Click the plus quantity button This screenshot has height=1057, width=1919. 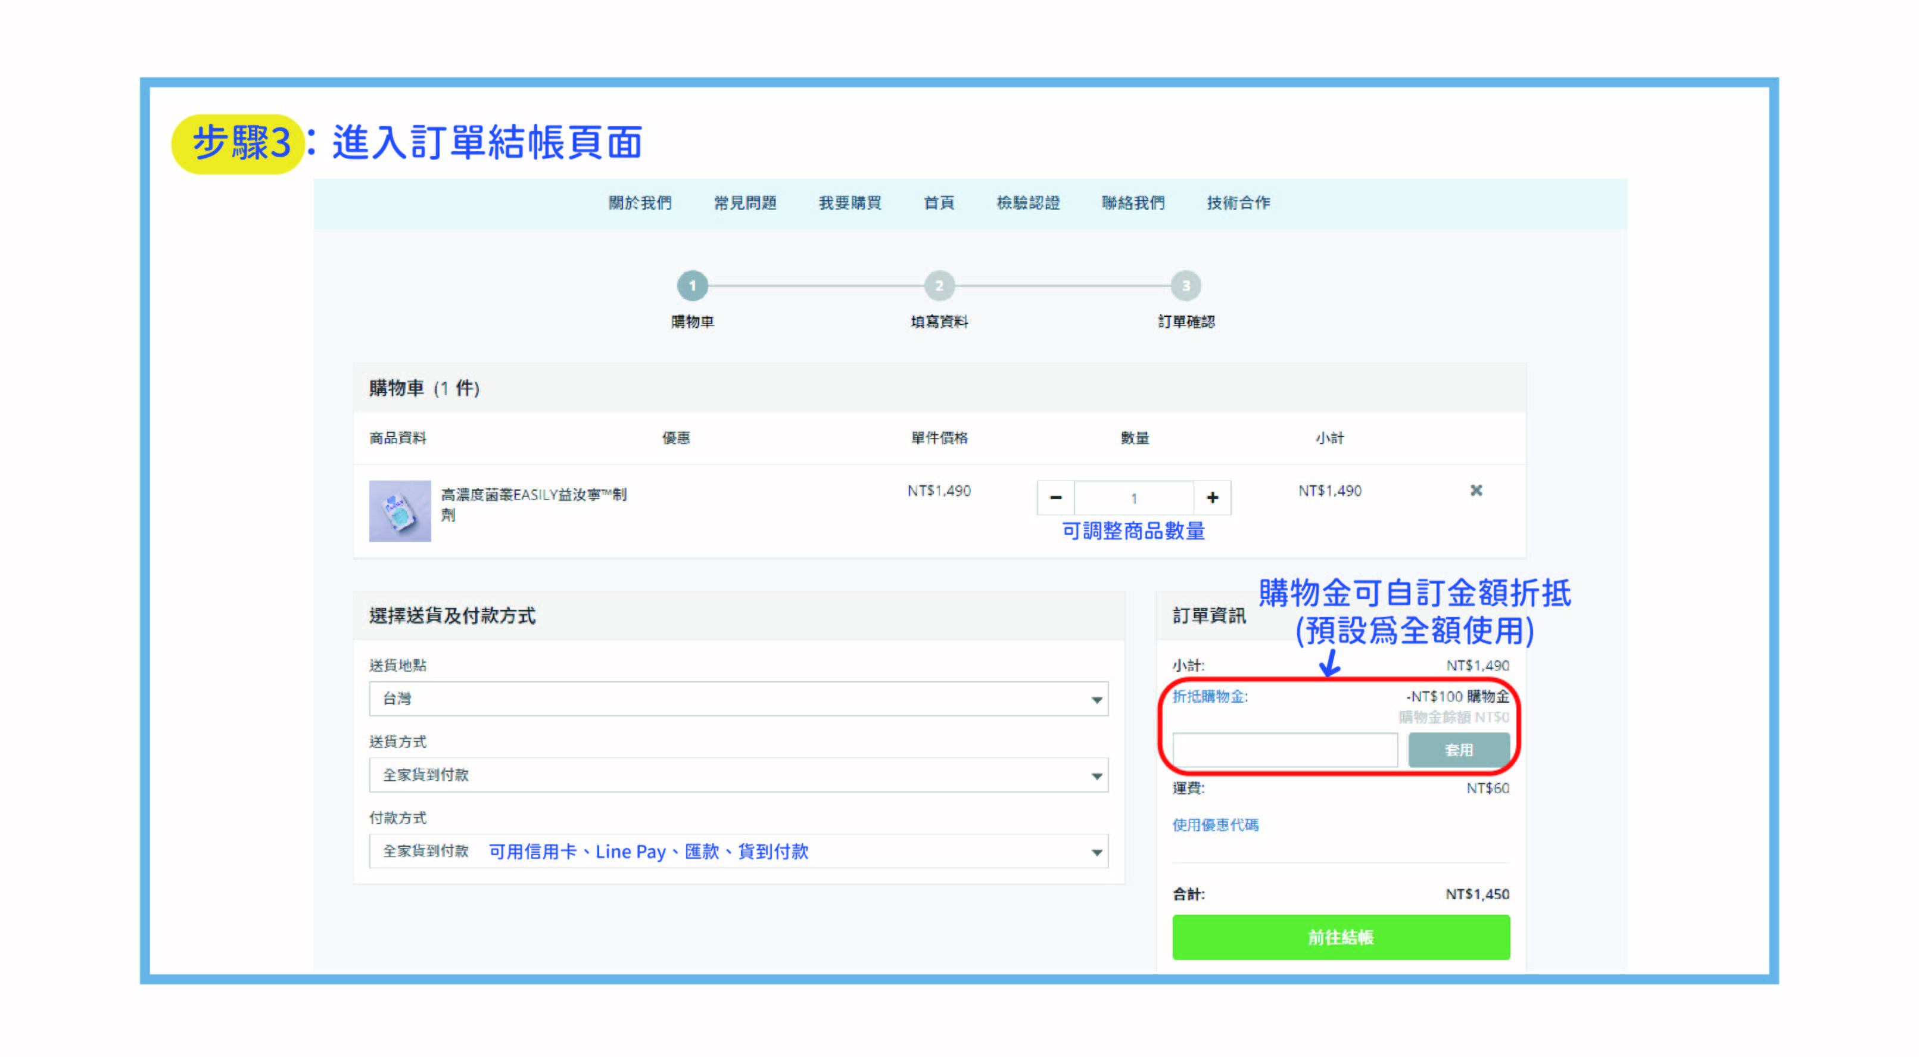[1212, 498]
